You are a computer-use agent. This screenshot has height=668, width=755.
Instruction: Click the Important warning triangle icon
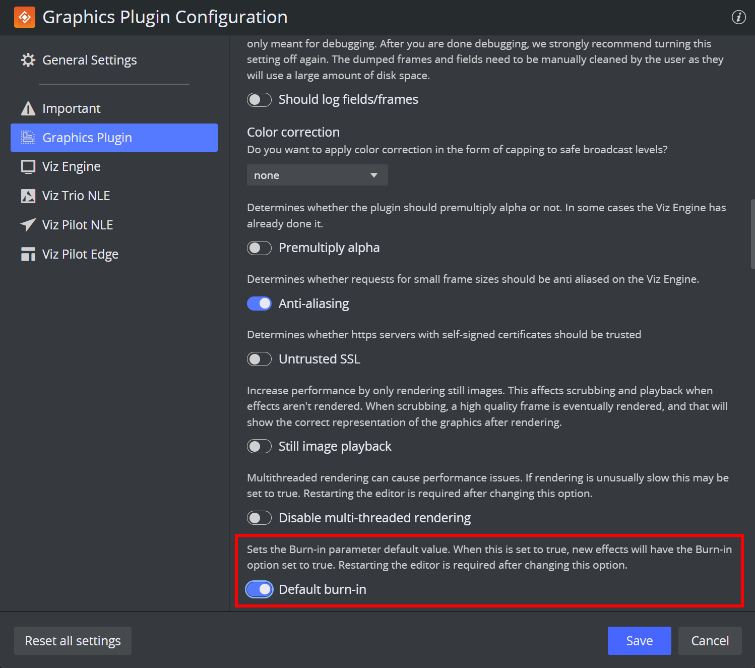(x=28, y=108)
